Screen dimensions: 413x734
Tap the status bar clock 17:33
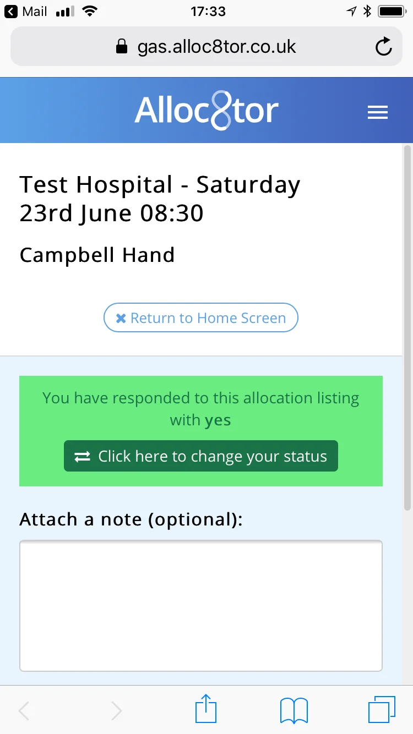(208, 12)
